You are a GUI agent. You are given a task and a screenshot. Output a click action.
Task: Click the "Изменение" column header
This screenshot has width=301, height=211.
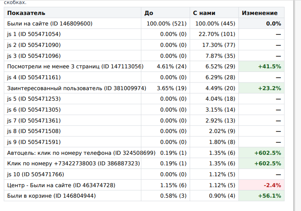coord(259,13)
